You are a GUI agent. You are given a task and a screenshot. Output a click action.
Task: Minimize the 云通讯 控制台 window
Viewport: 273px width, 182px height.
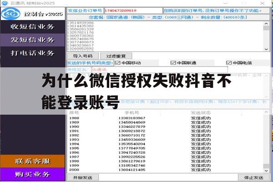click(x=226, y=3)
